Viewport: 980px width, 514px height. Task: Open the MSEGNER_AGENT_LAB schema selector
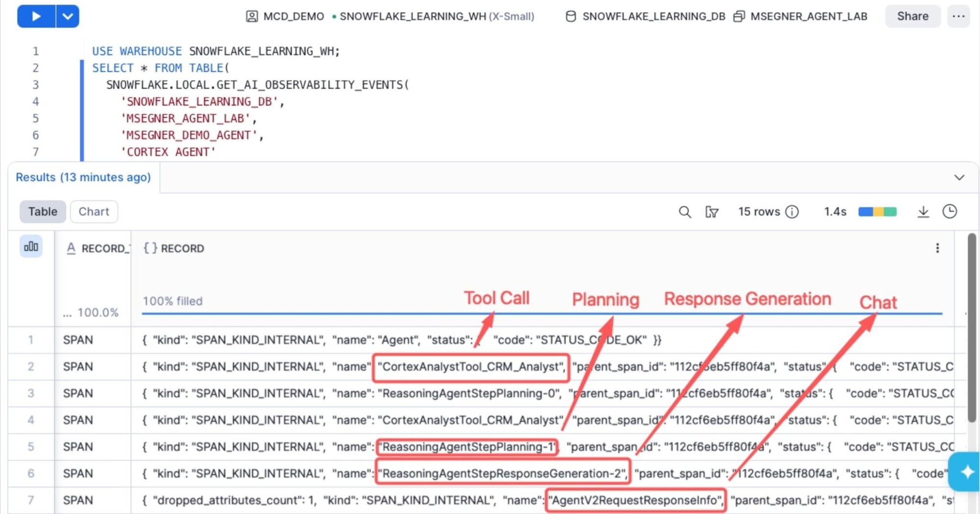pos(800,16)
